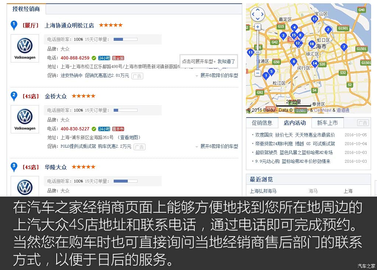Open Volkswagen logo of 上海协通众明松江店
377x270 pixels.
coord(25,48)
